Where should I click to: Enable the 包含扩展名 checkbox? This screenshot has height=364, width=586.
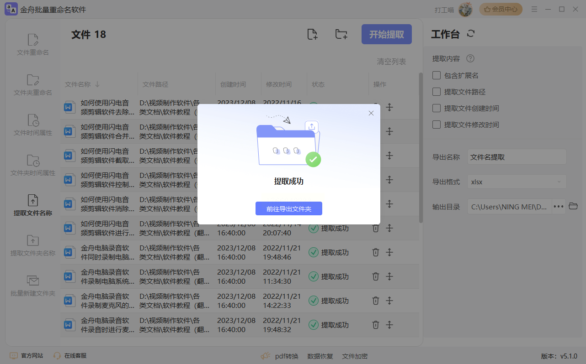tap(437, 75)
